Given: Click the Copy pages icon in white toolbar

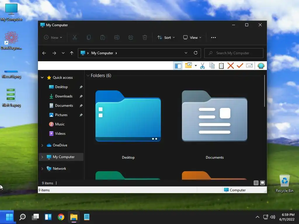Looking at the screenshot, I should 212,66.
